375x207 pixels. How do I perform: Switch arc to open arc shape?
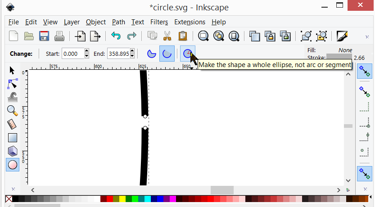coord(167,54)
